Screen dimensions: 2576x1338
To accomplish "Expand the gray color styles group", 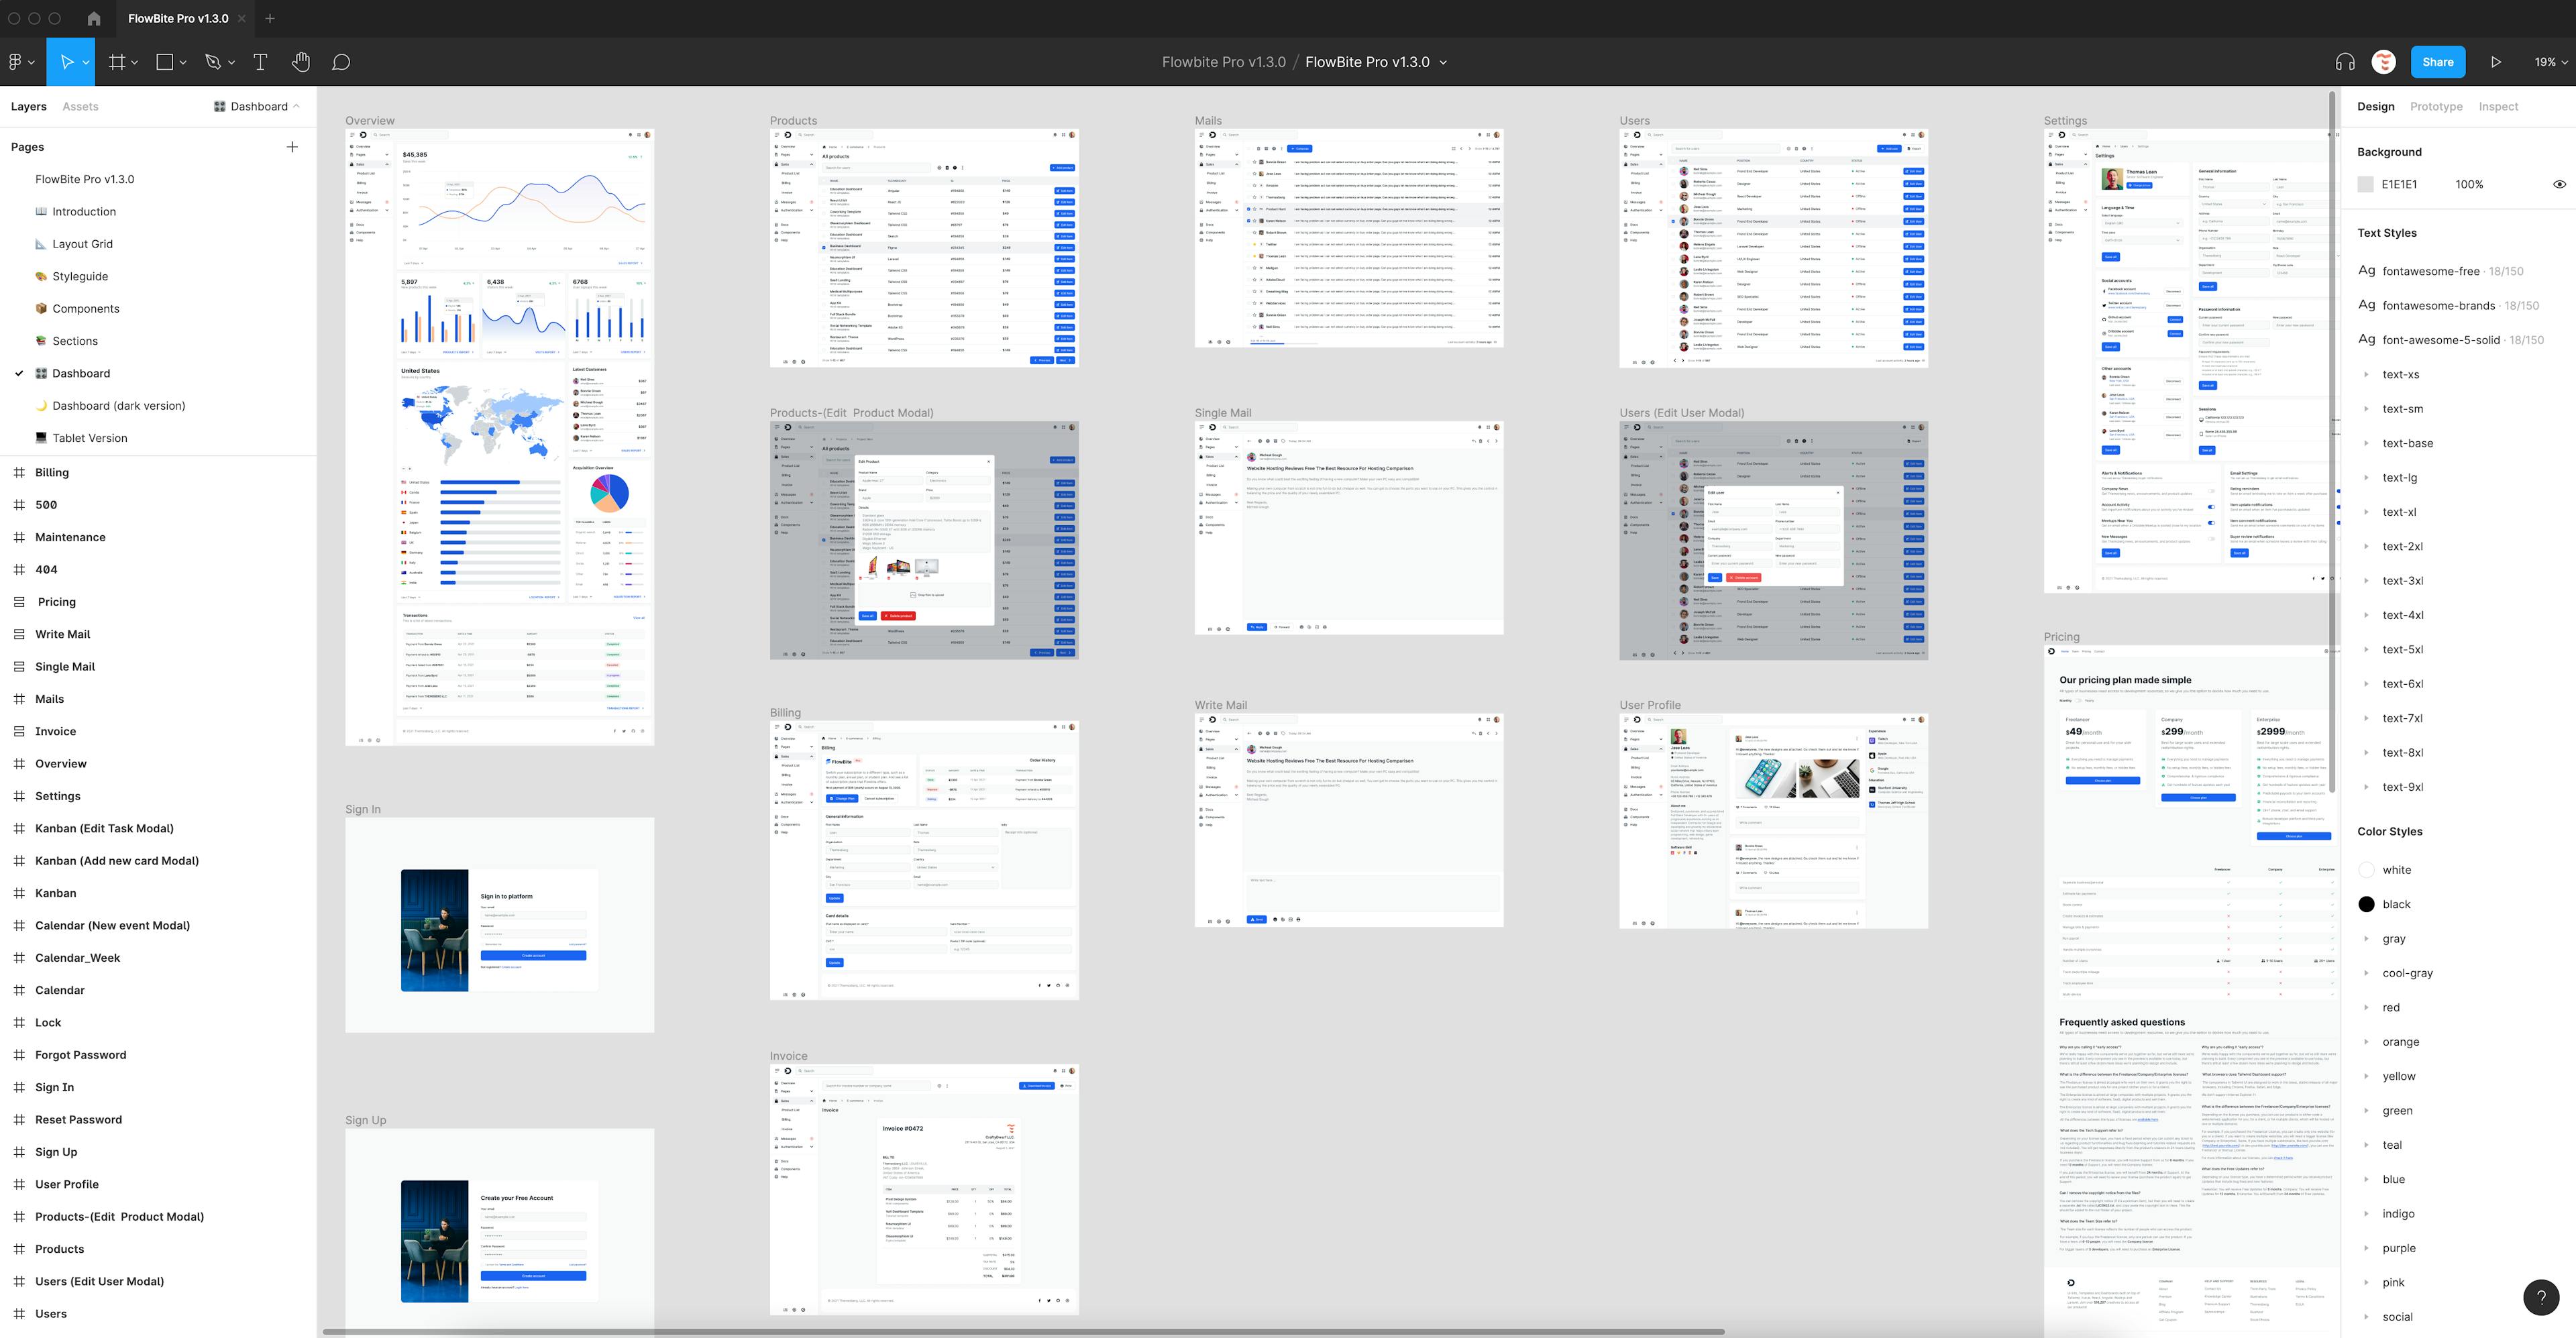I will pos(2366,939).
